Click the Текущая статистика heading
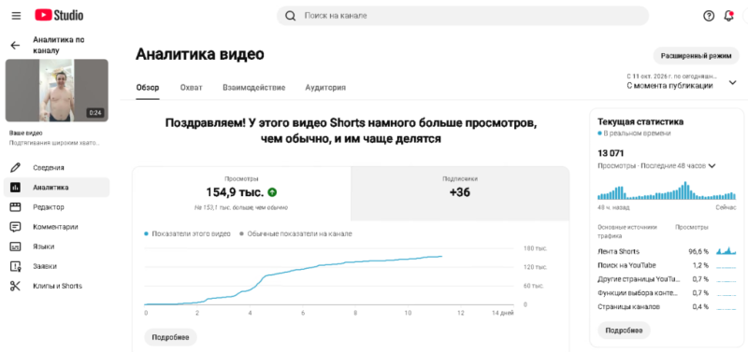Image resolution: width=748 pixels, height=352 pixels. click(640, 122)
